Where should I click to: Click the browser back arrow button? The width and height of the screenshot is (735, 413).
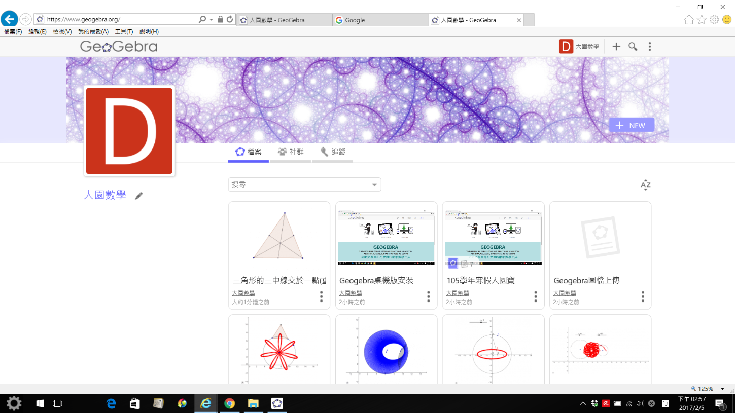(x=9, y=19)
